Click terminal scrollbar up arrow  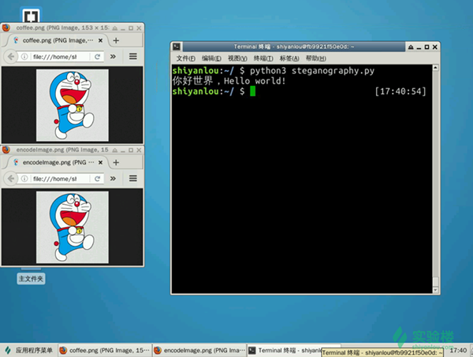(x=435, y=68)
